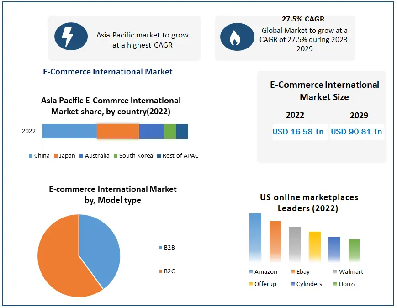
Task: Click the USD 90.81 Tn value
Action: pos(356,132)
